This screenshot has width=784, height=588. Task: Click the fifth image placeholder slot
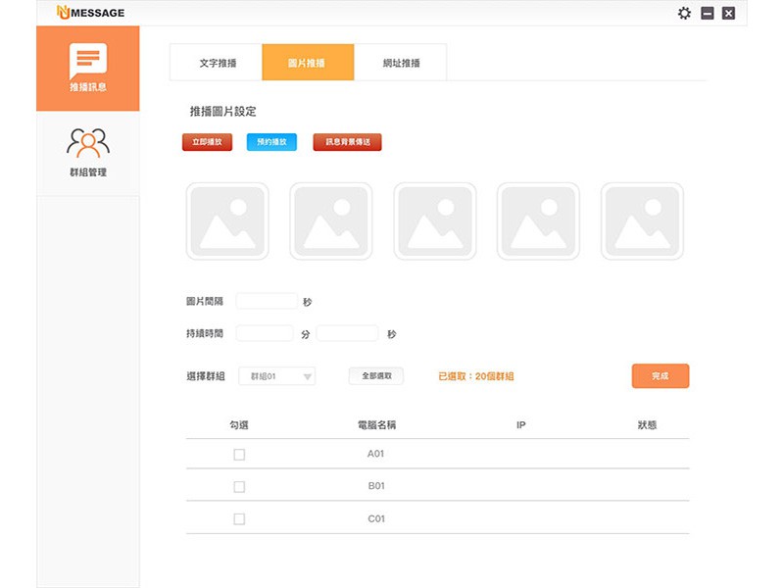[642, 221]
